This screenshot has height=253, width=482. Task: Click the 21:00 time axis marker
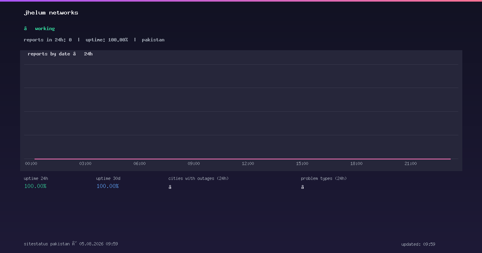(x=411, y=163)
